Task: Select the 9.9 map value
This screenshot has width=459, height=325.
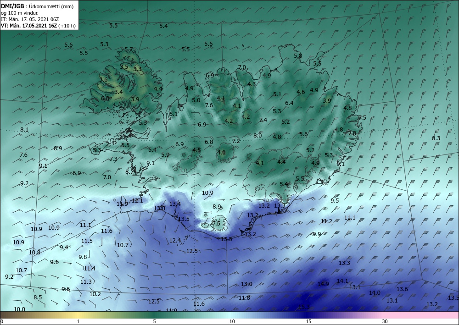Action: point(317,234)
